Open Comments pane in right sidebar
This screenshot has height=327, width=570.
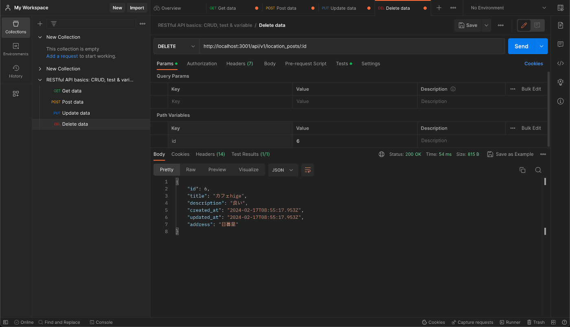[561, 44]
